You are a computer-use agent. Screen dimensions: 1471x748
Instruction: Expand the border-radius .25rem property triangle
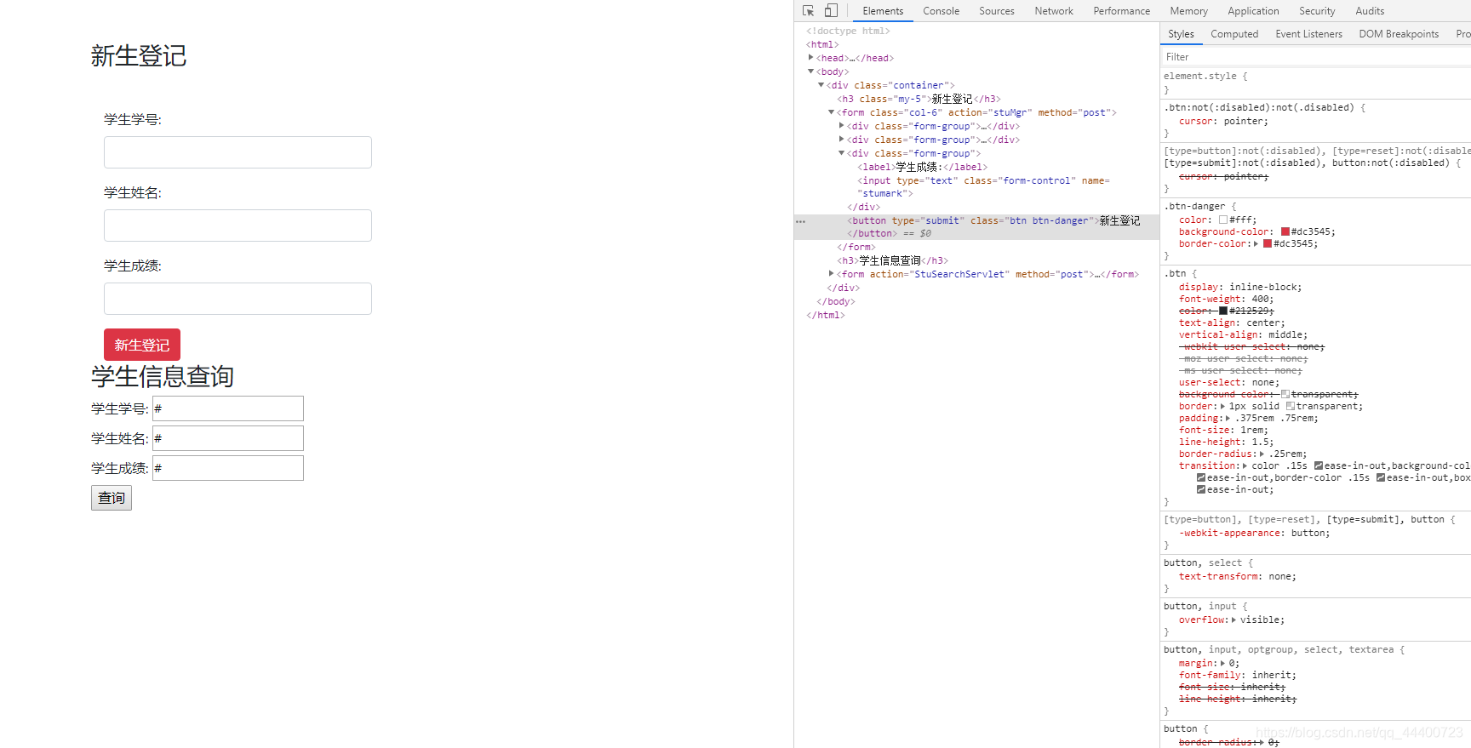point(1262,454)
